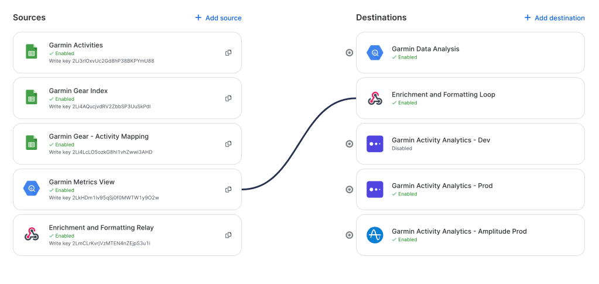599x284 pixels.
Task: Click BigQuery icon of Garmin Metrics View
Action: [31, 189]
